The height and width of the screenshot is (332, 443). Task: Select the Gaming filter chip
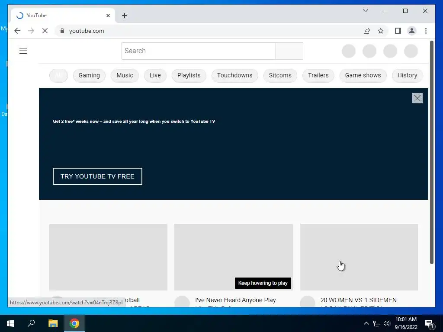tap(89, 75)
